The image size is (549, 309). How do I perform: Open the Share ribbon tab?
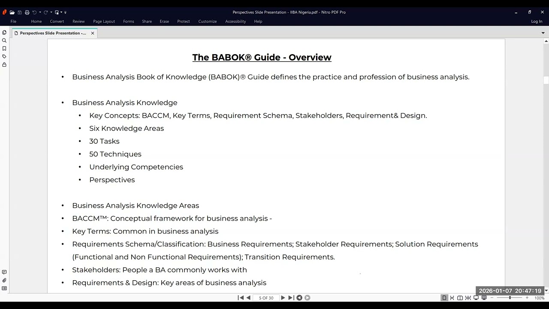(x=147, y=21)
